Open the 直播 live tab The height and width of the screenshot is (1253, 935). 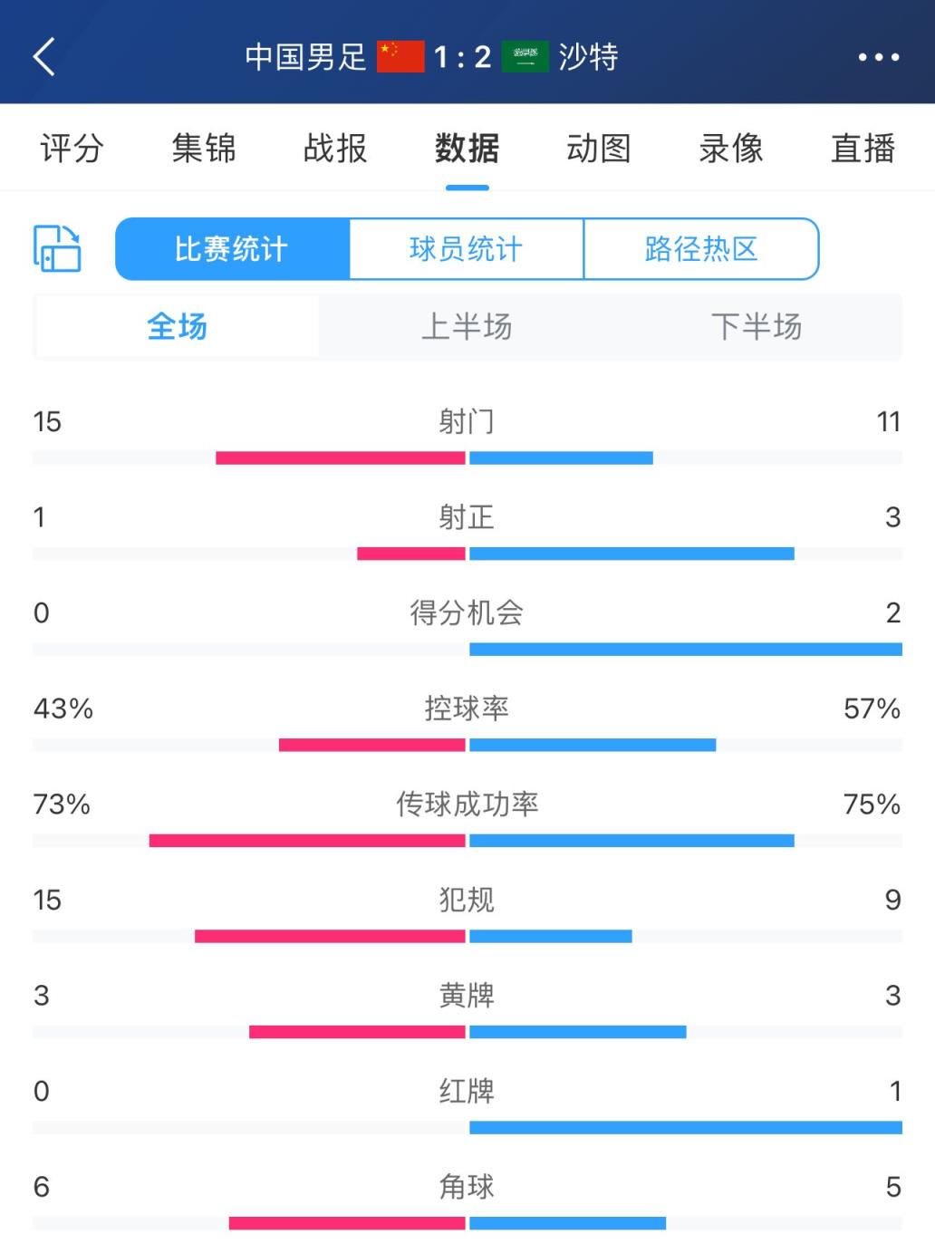(863, 149)
